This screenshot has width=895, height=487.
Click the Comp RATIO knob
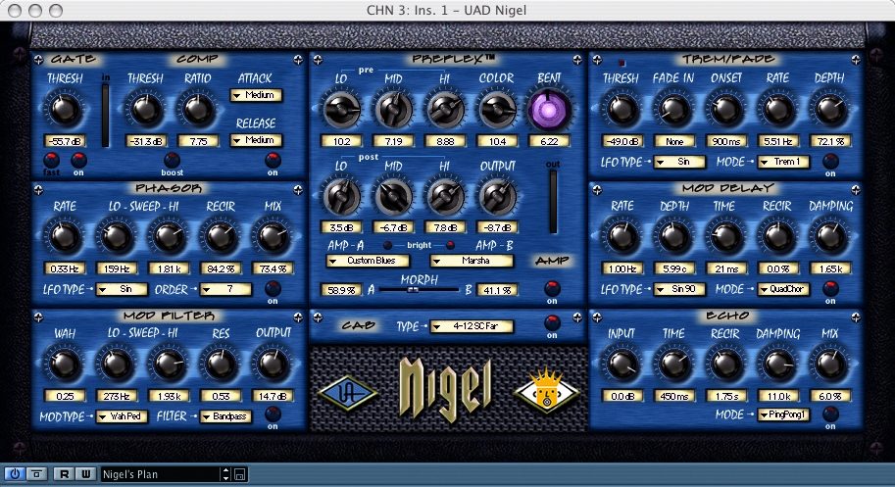[x=197, y=110]
